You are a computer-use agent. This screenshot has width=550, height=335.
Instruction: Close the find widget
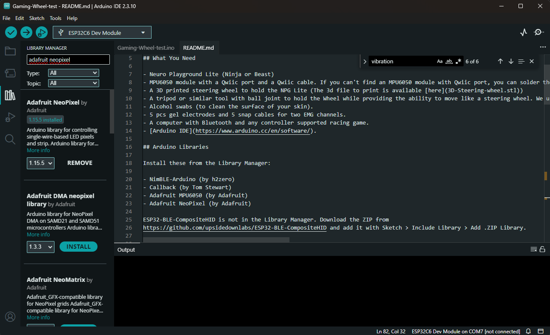tap(532, 61)
